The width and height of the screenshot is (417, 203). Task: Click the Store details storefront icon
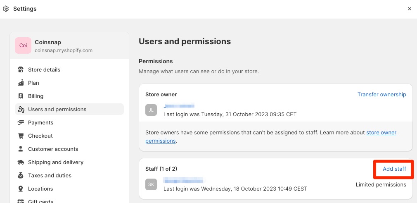click(x=21, y=69)
